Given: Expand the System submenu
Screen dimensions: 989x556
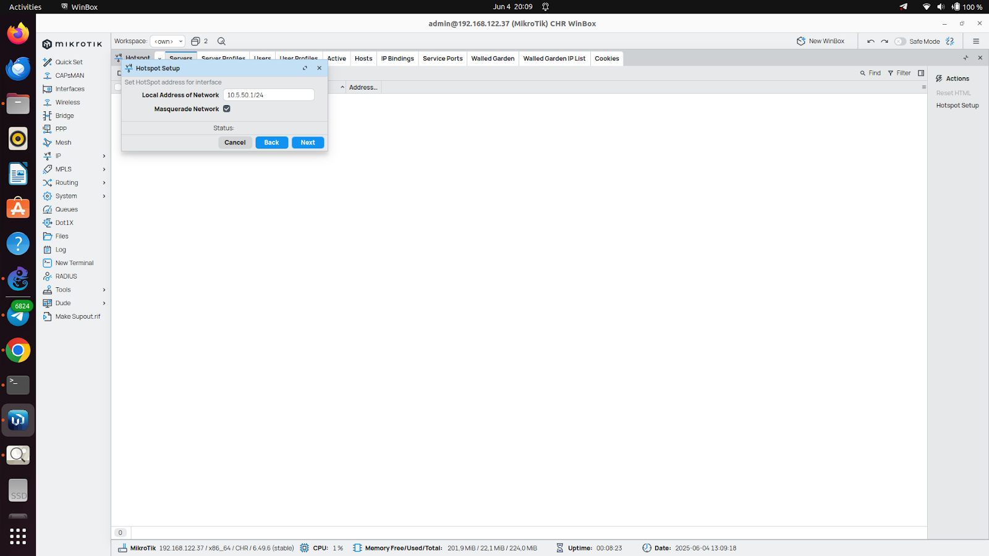Looking at the screenshot, I should (x=104, y=196).
